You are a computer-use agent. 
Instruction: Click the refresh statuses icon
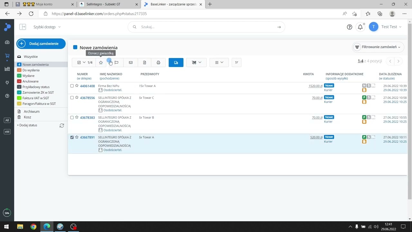click(x=62, y=125)
